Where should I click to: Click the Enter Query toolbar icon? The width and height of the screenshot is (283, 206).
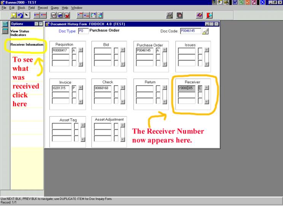[54, 16]
